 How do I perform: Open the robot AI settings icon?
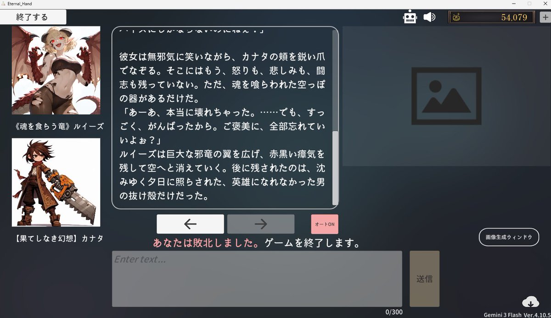410,17
